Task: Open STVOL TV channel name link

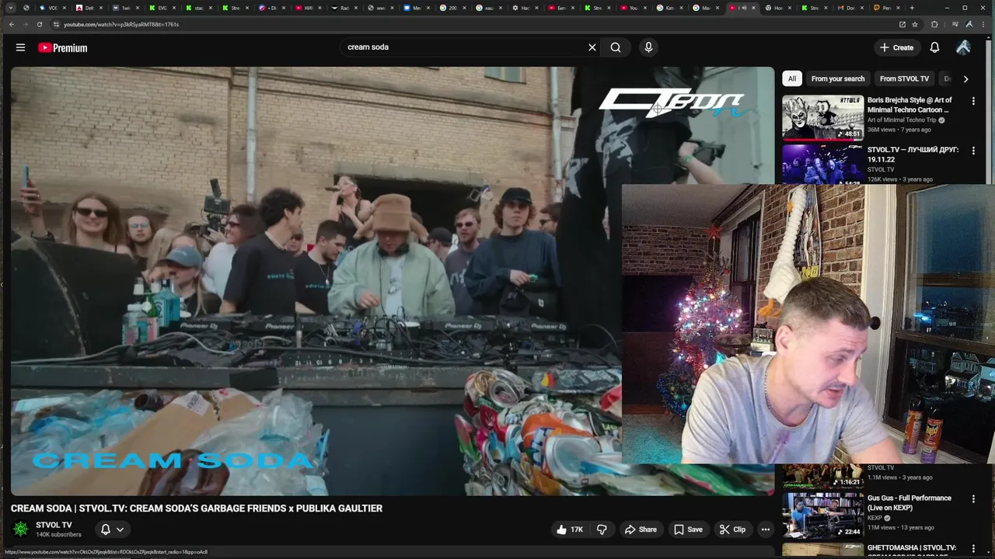Action: coord(54,525)
